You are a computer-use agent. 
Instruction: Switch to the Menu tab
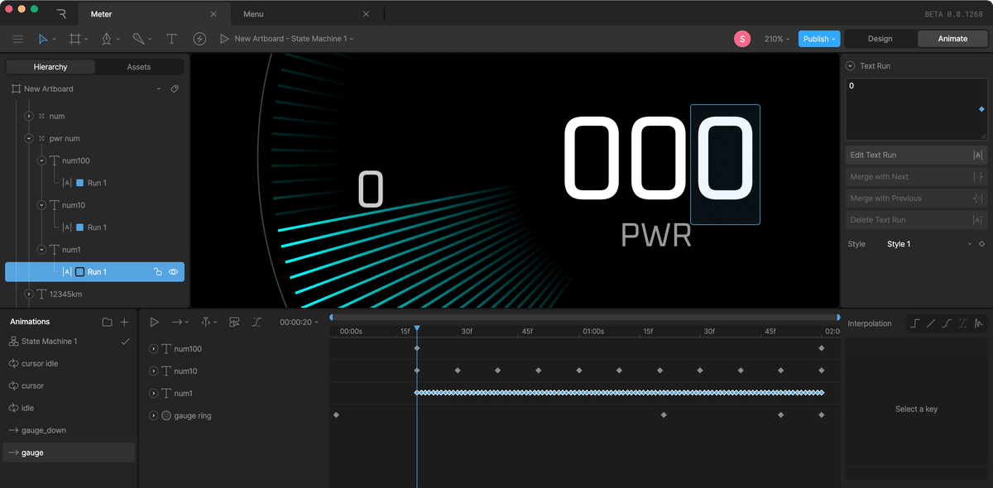[x=252, y=13]
